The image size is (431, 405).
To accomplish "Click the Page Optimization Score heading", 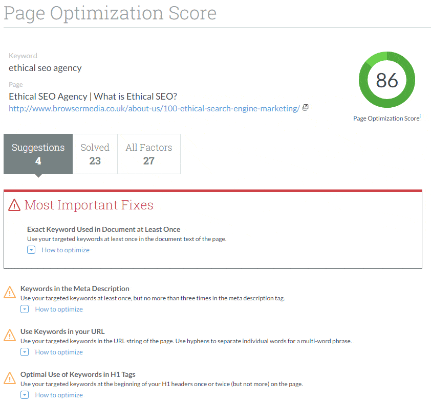I will tap(110, 13).
